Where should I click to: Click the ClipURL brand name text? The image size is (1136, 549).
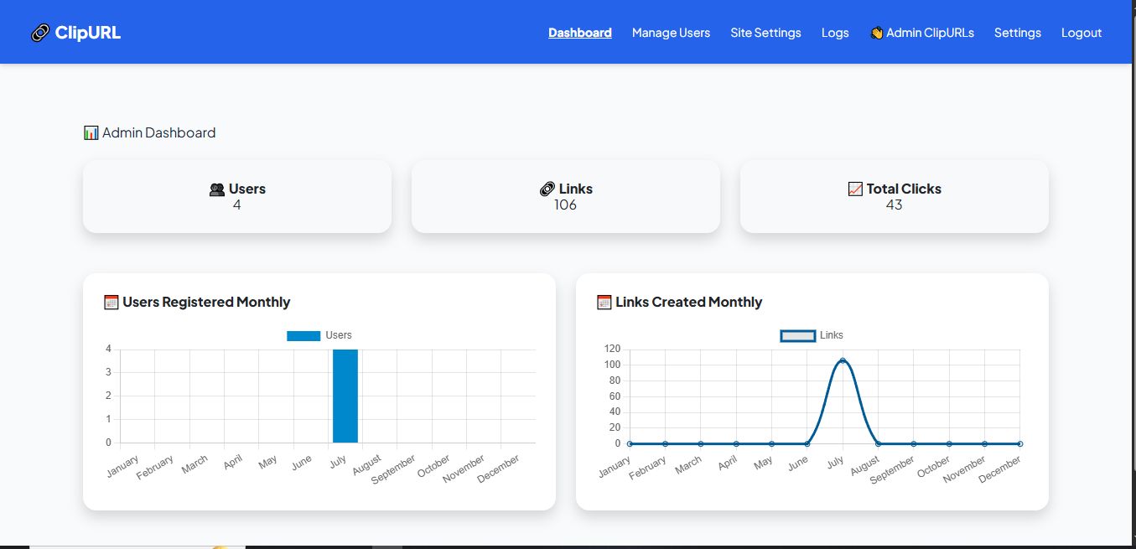click(x=87, y=33)
